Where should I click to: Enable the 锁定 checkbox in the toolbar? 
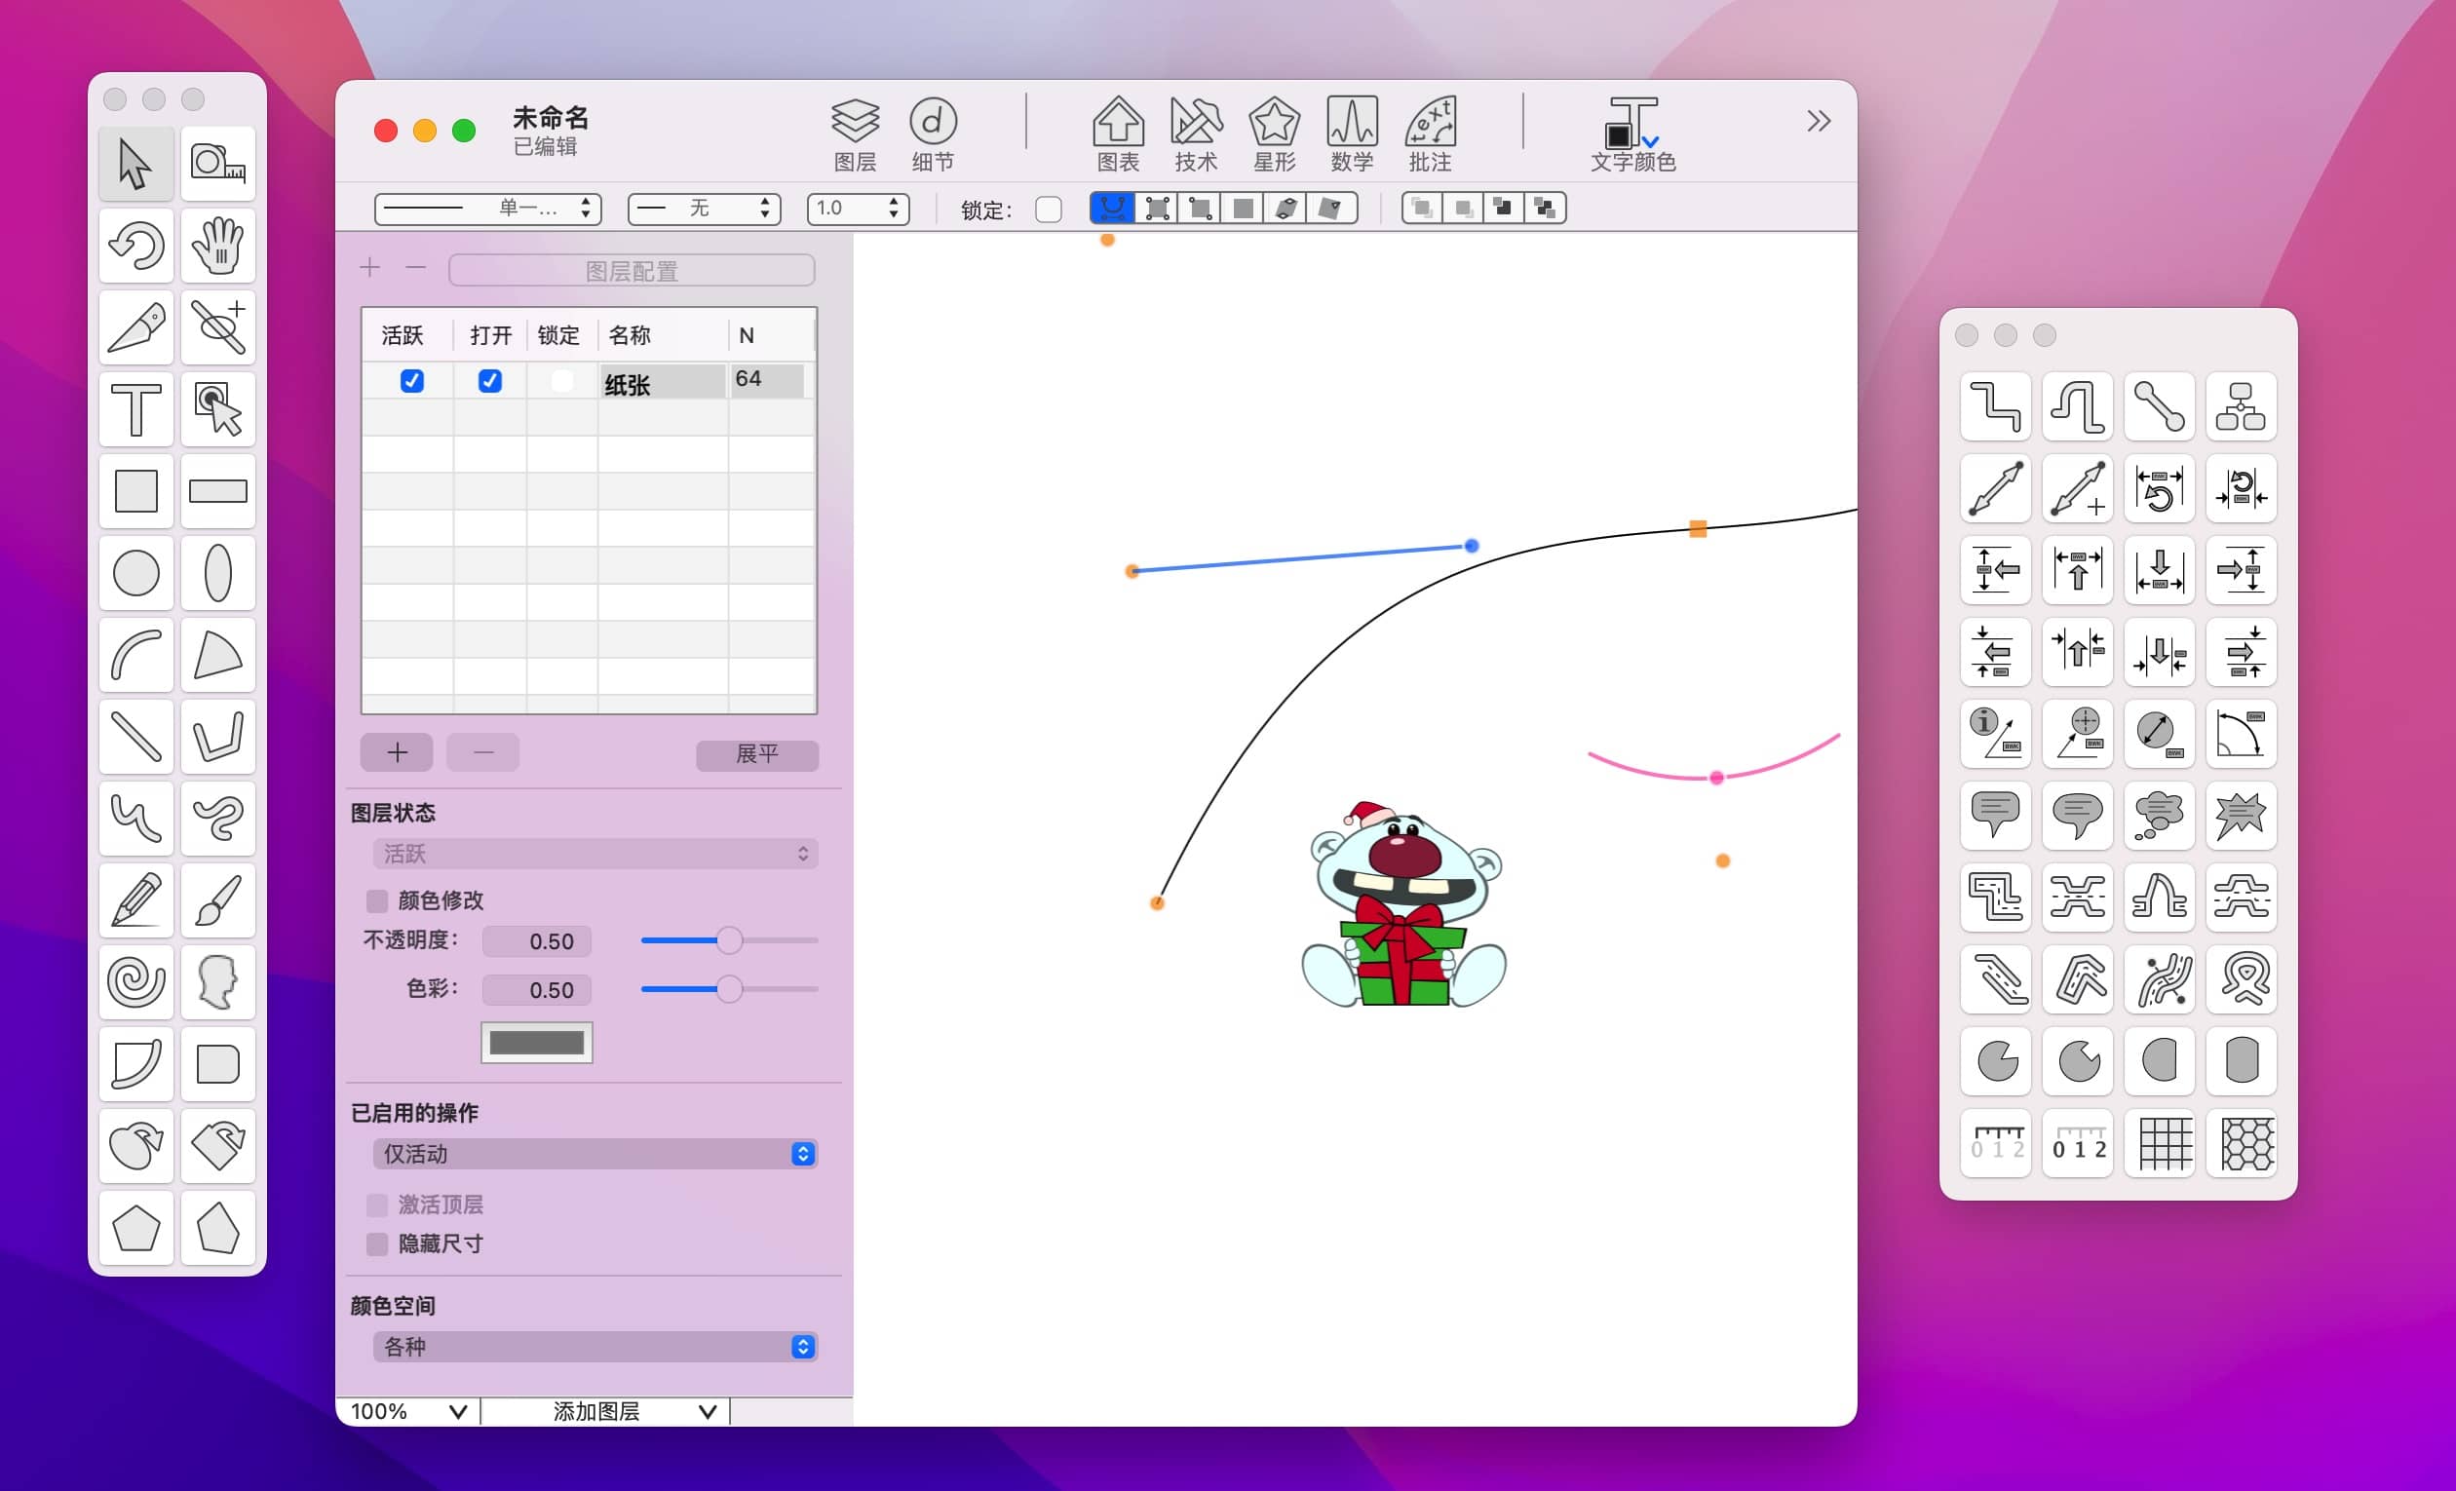1049,210
